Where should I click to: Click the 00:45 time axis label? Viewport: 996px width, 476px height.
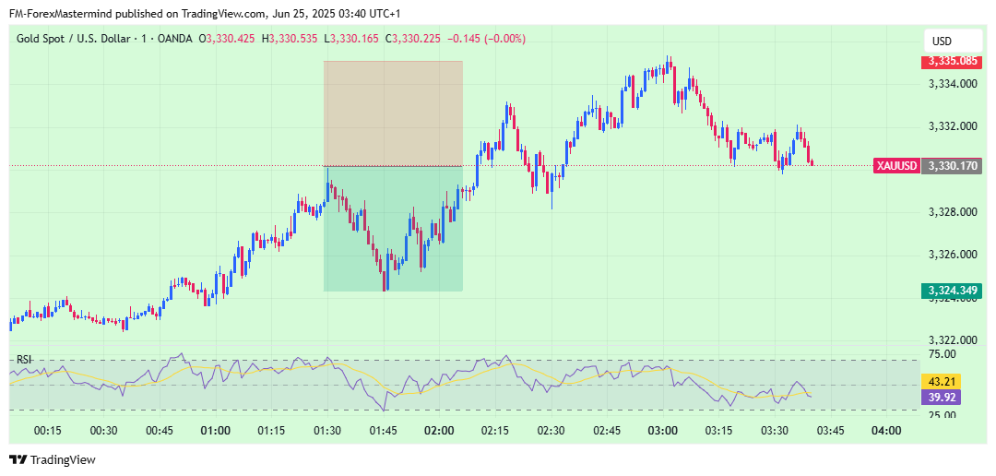[160, 431]
